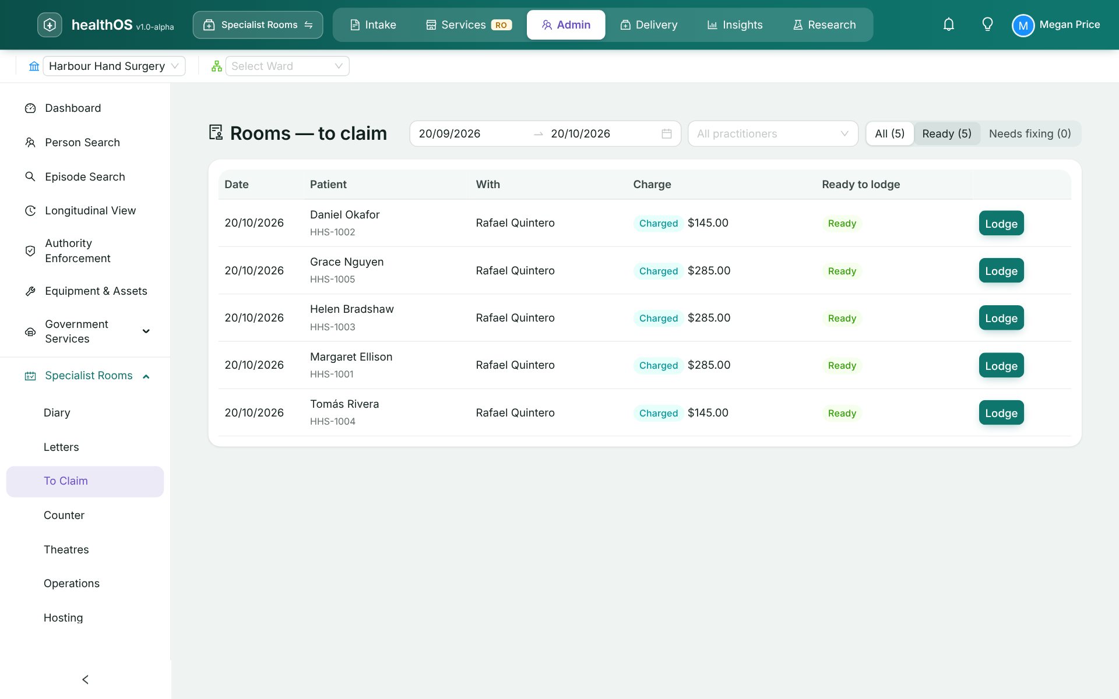1119x699 pixels.
Task: Open Diary in the sidebar
Action: coord(85,413)
